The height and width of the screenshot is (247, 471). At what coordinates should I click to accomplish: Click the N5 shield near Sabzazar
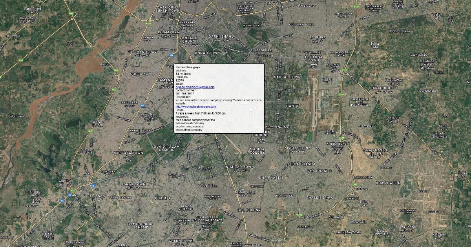point(142,105)
